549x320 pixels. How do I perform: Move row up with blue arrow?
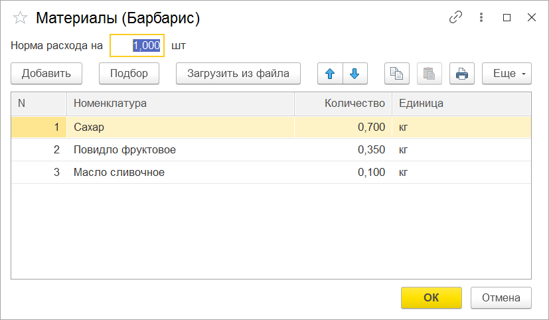click(330, 74)
